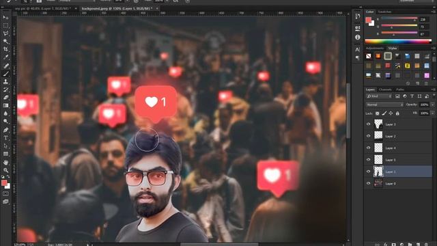Click the Opacity value field

pyautogui.click(x=424, y=105)
